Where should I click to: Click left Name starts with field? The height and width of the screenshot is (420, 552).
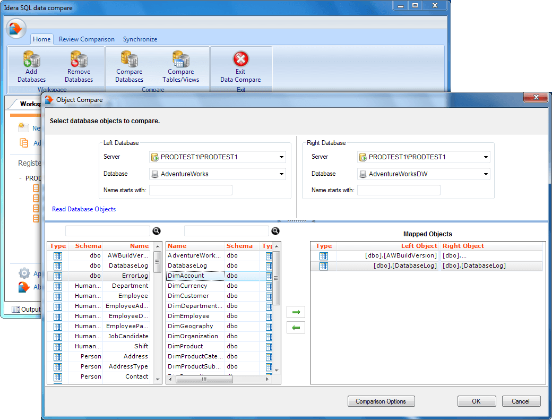click(191, 190)
